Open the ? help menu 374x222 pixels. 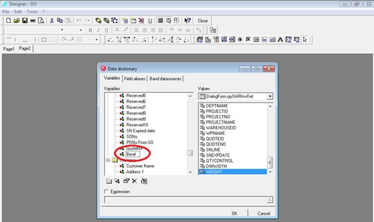pyautogui.click(x=44, y=11)
